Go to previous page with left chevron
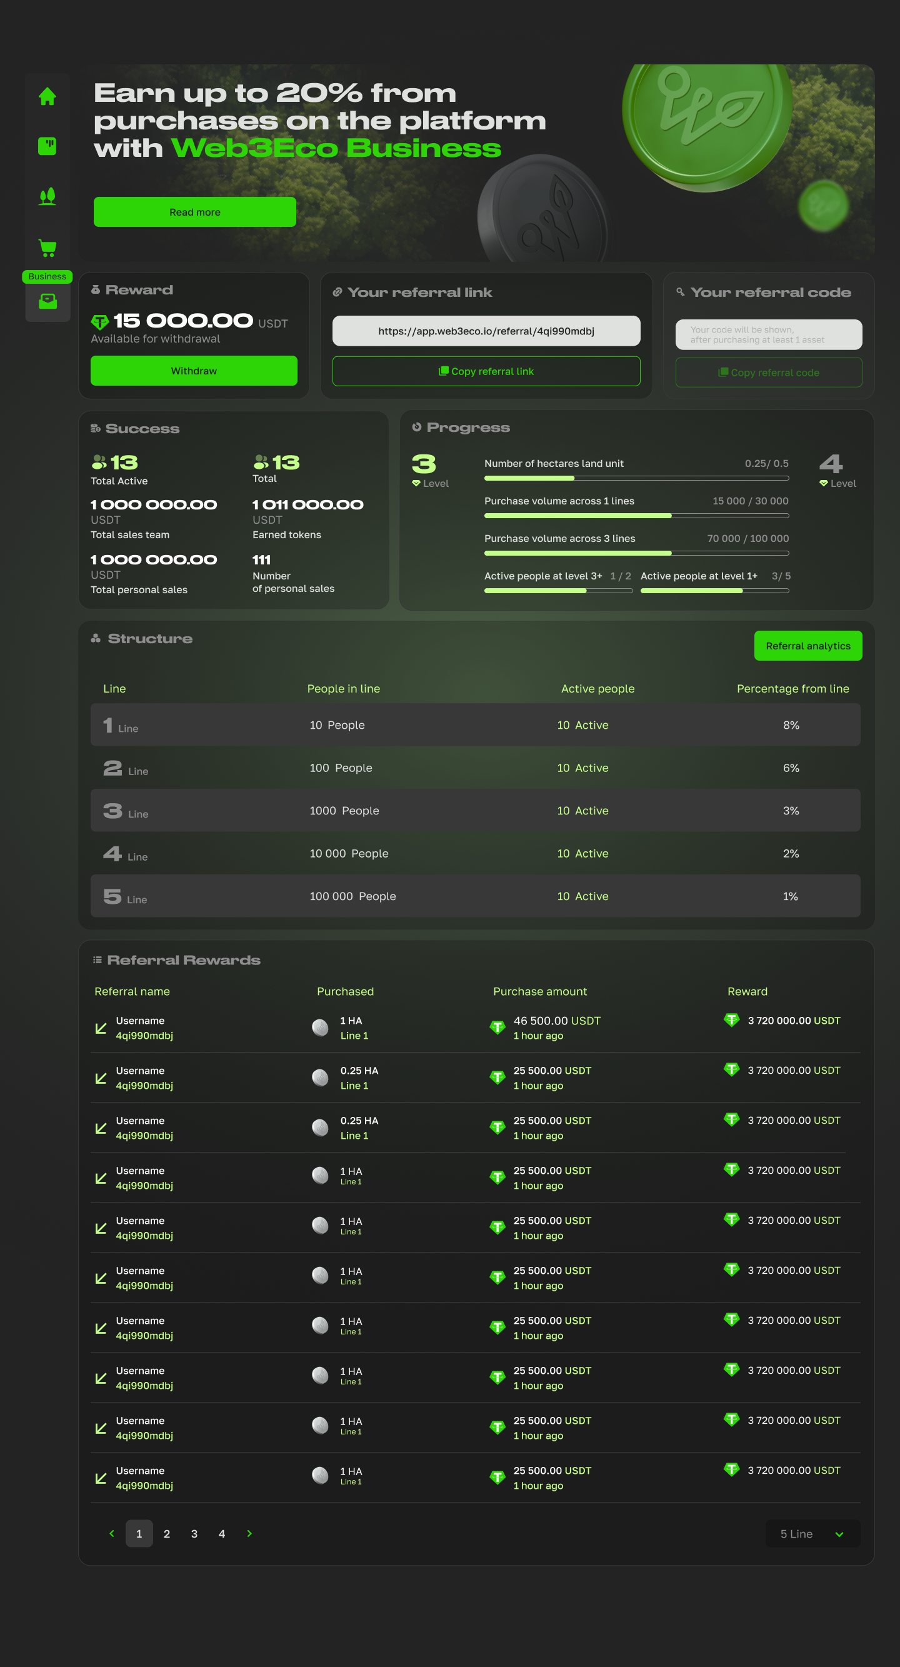The width and height of the screenshot is (900, 1667). point(112,1534)
